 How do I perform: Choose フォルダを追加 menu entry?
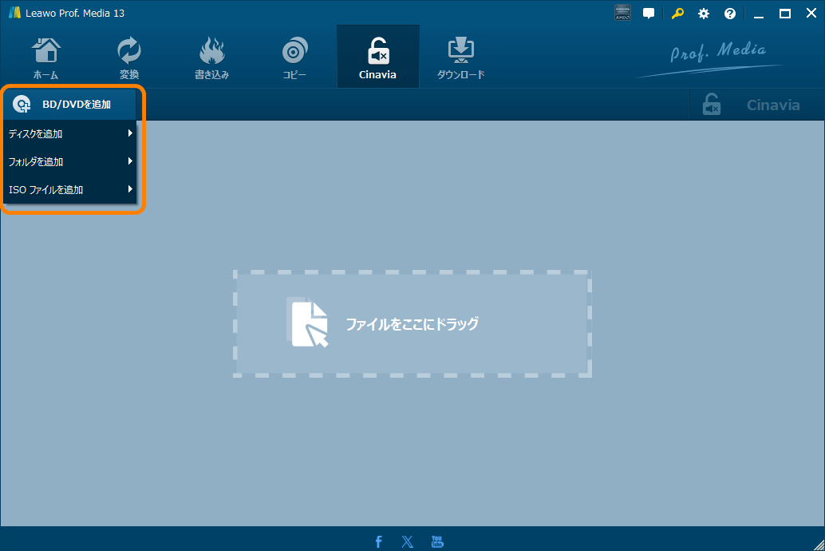(70, 162)
